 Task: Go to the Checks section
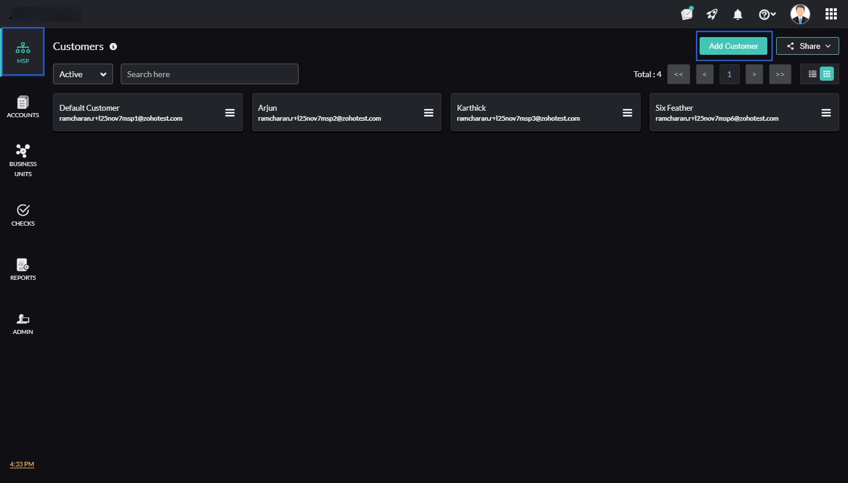[x=22, y=214]
